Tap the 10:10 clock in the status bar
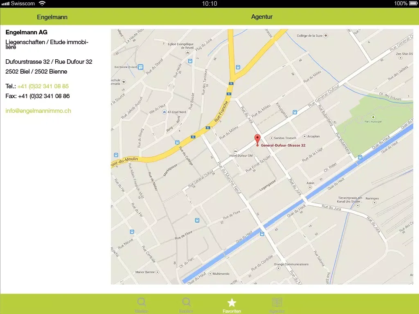 tap(209, 3)
